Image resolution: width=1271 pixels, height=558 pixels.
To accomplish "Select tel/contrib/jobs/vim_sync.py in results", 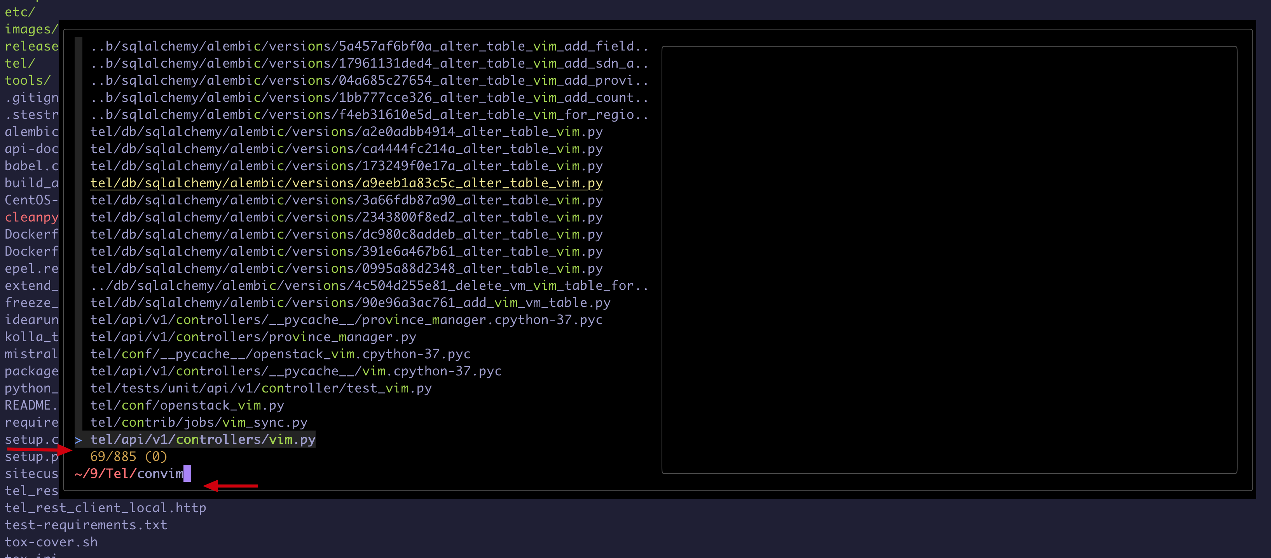I will pos(198,422).
